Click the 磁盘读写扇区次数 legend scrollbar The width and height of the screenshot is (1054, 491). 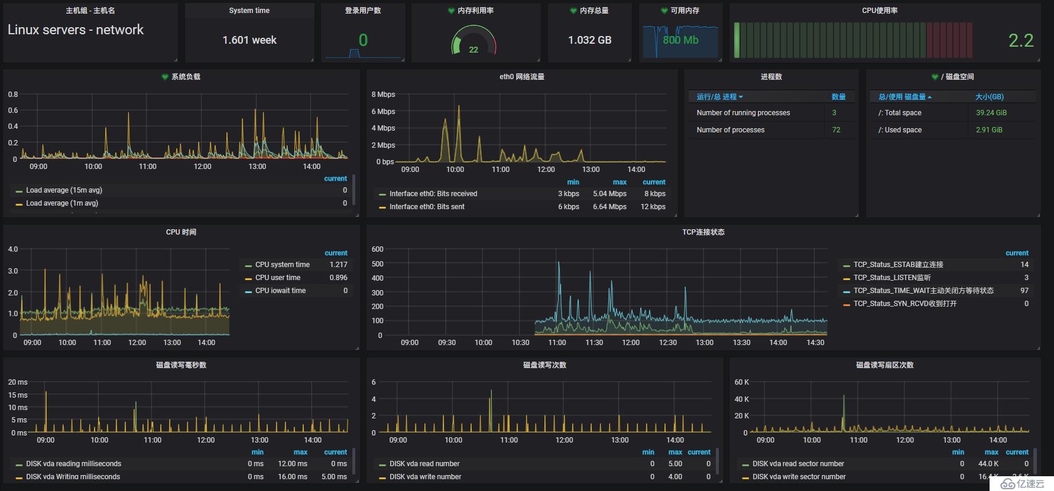1034,461
